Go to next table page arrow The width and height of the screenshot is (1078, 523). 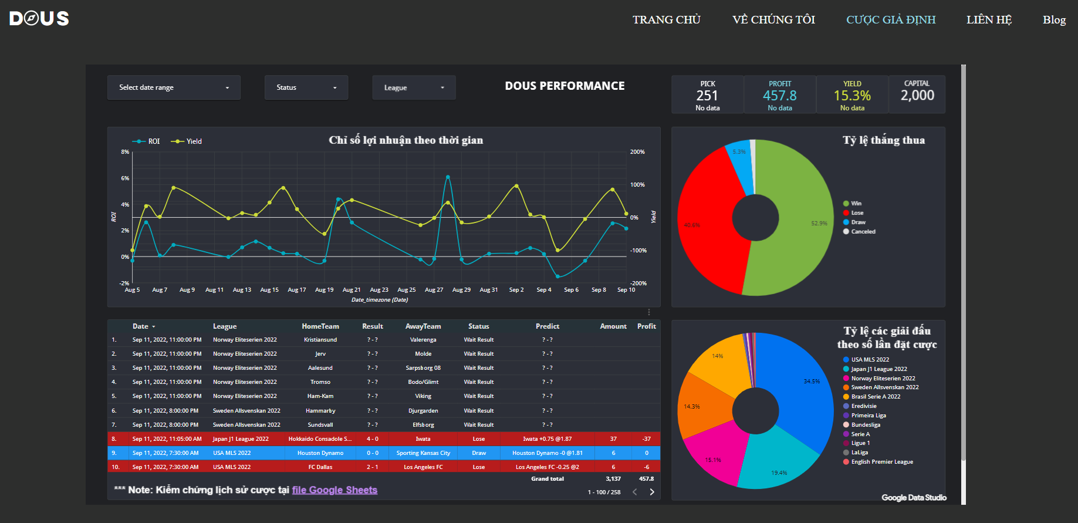pos(652,492)
